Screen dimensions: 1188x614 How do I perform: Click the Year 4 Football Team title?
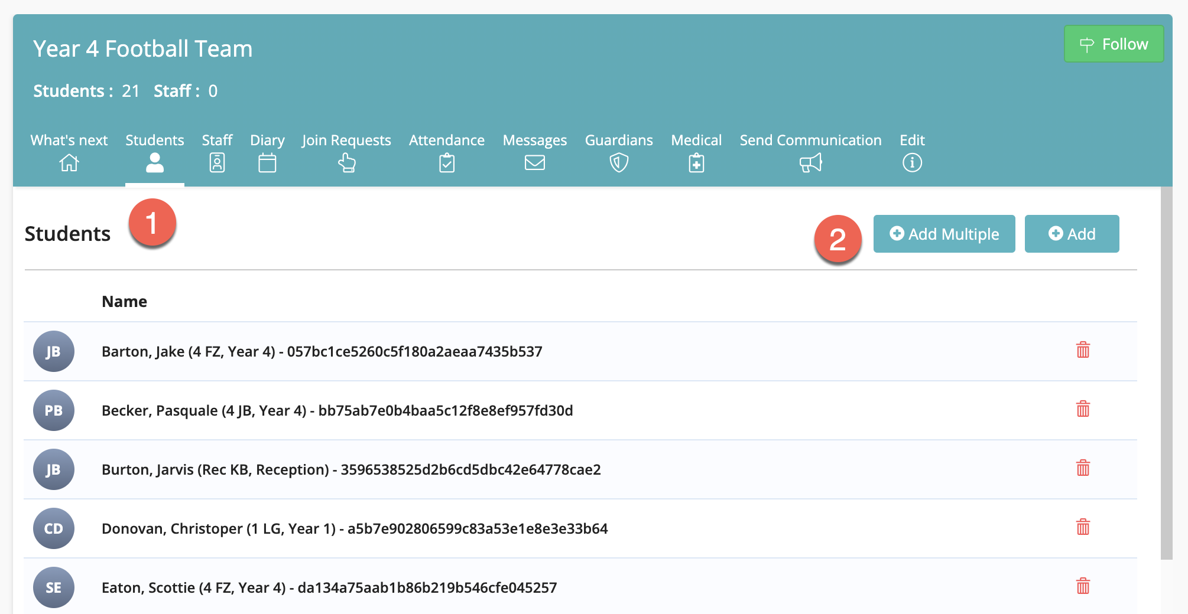(x=142, y=48)
